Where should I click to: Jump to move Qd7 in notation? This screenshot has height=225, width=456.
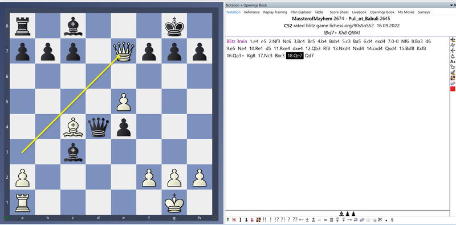pos(310,56)
